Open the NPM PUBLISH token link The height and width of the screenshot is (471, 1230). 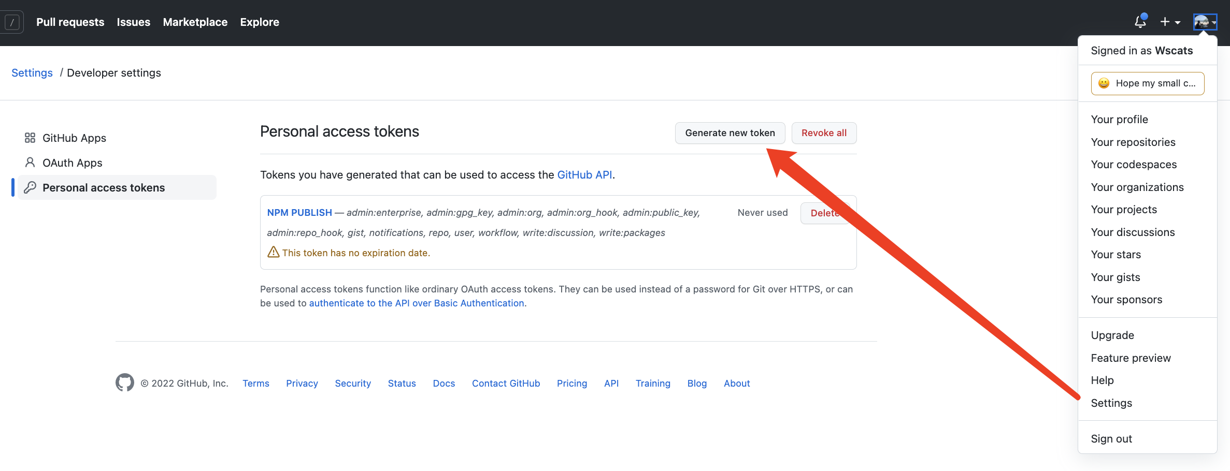coord(299,213)
